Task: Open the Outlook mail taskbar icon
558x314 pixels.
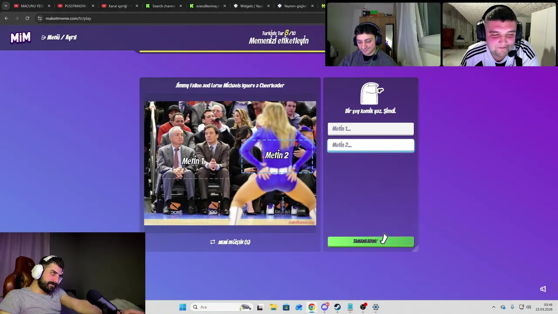Action: click(x=299, y=307)
